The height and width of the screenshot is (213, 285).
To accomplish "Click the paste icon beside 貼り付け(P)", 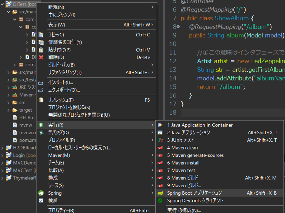I will 41,50.
